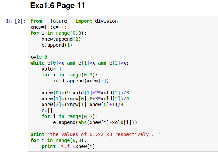The image size is (218, 154).
Task: Click the line assigning xnew[0]
Action: 85,93
